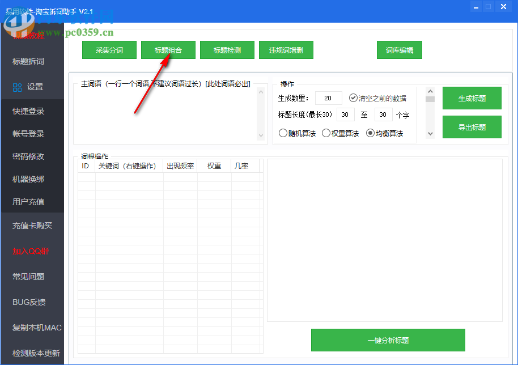The image size is (518, 365).
Task: Export titles via 导出标题
Action: click(472, 126)
